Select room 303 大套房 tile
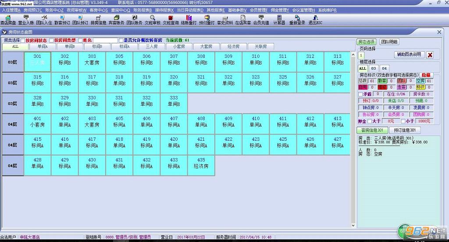449x242 pixels. [92, 62]
